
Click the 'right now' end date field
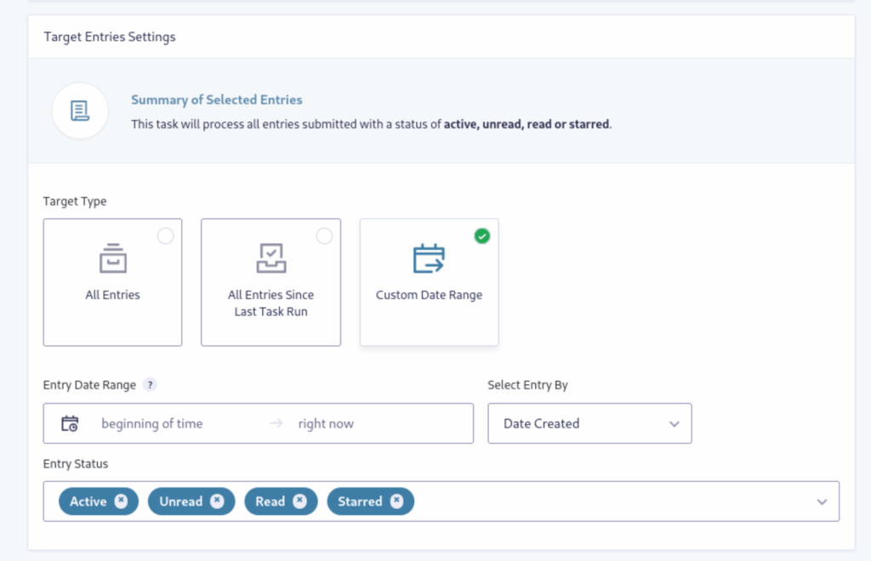(x=326, y=423)
